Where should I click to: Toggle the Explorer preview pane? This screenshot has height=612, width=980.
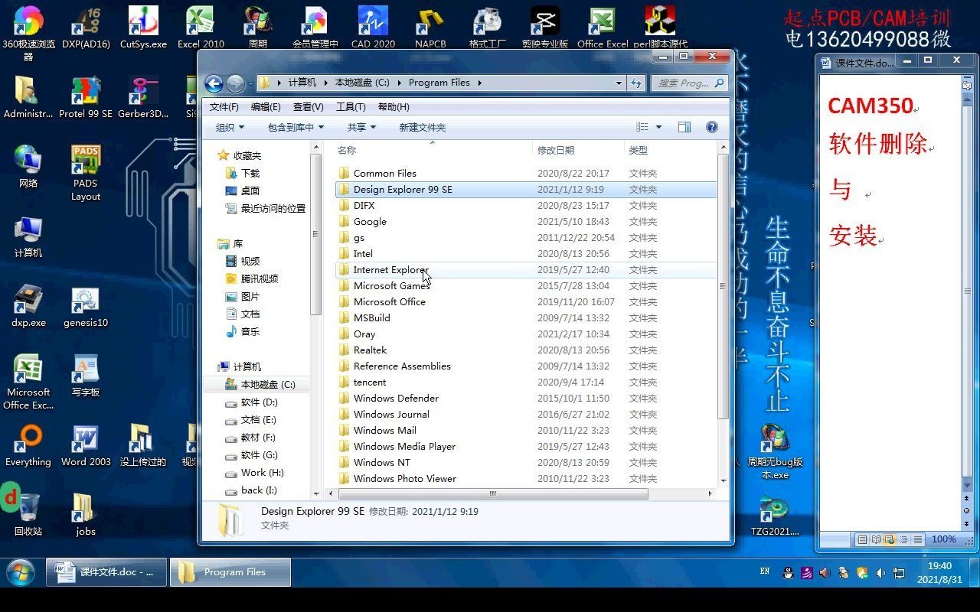pyautogui.click(x=684, y=127)
